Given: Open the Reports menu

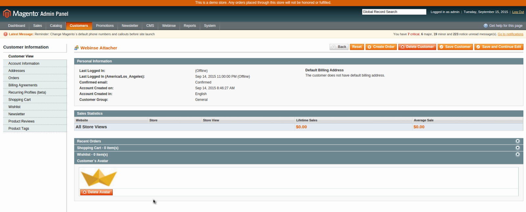Looking at the screenshot, I should [x=190, y=26].
